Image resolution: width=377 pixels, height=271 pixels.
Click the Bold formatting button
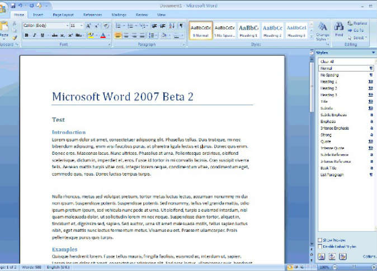coord(26,35)
